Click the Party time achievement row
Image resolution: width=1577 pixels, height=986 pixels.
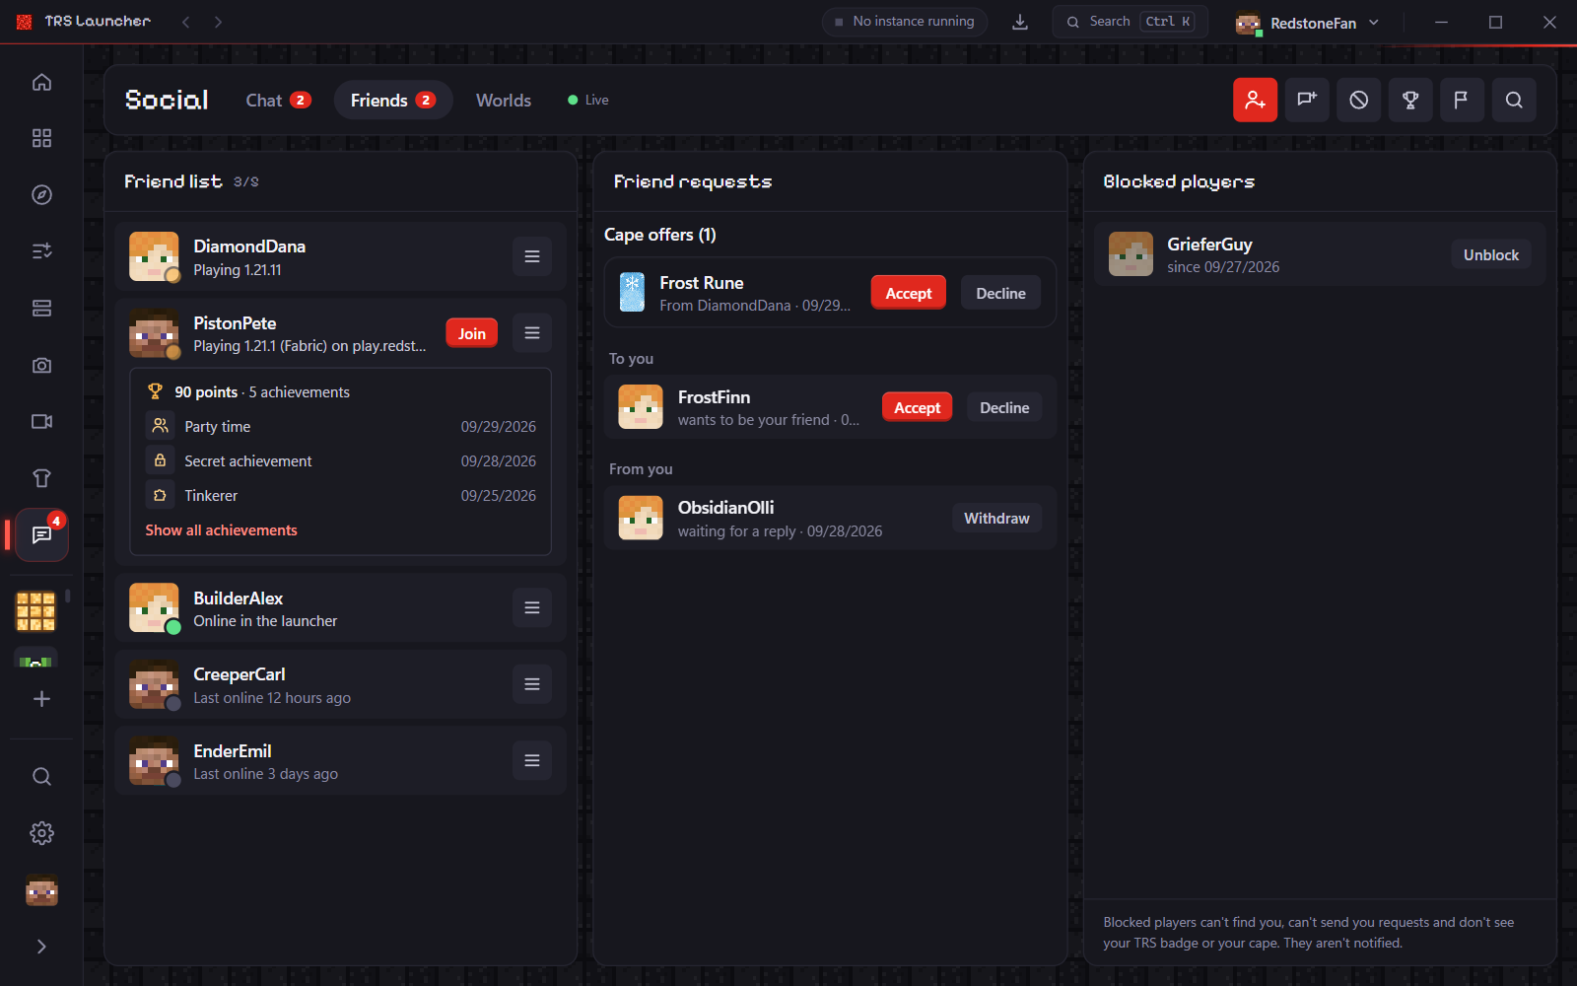pos(341,426)
